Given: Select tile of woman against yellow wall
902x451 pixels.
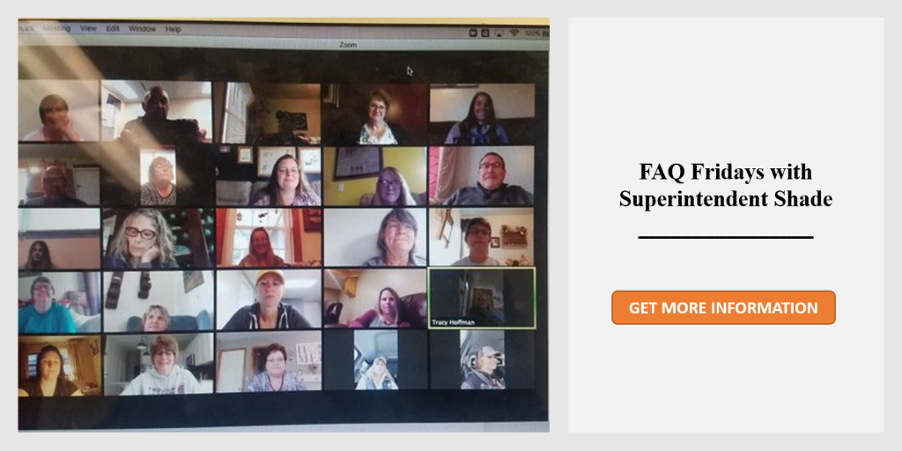Looking at the screenshot, I should coord(375,176).
